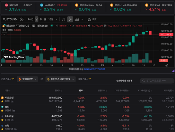Screen dimensions: 175x132
Task: Open the indicators (지표) panel
Action: click(x=92, y=19)
